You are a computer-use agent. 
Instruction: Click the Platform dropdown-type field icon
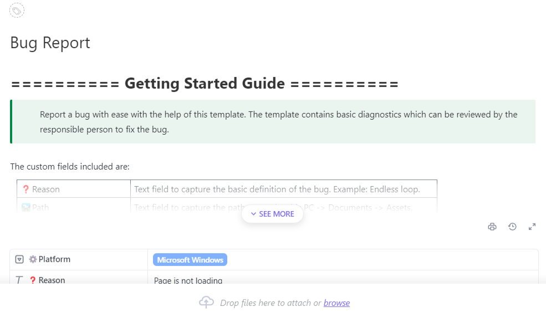tap(19, 259)
